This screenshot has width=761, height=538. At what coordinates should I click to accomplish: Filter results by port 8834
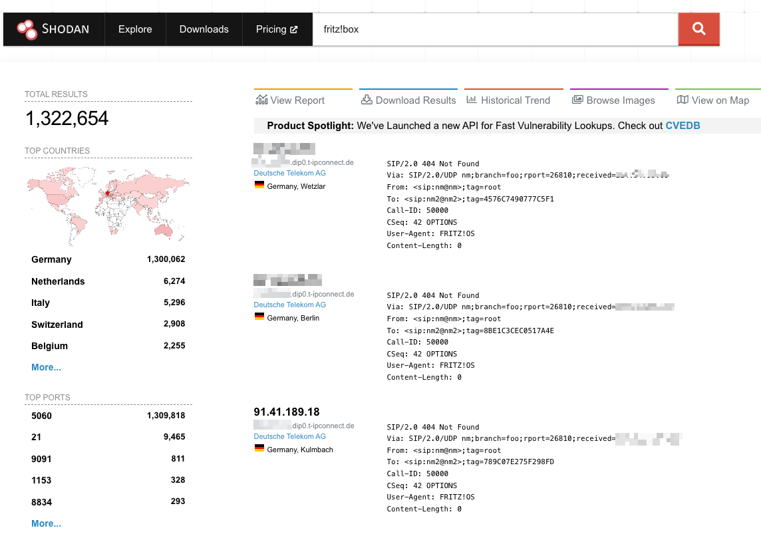(41, 502)
